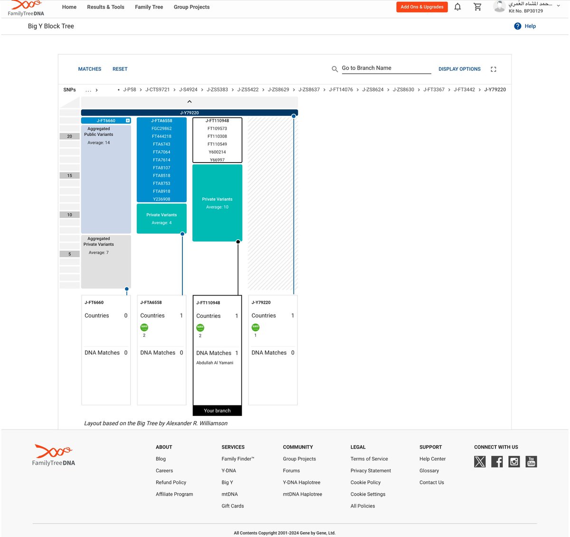Open the Big Y footer link
The height and width of the screenshot is (537, 570).
click(227, 483)
